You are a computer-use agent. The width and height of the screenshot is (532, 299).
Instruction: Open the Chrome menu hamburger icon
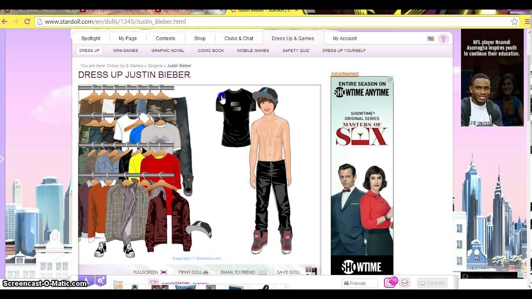527,22
